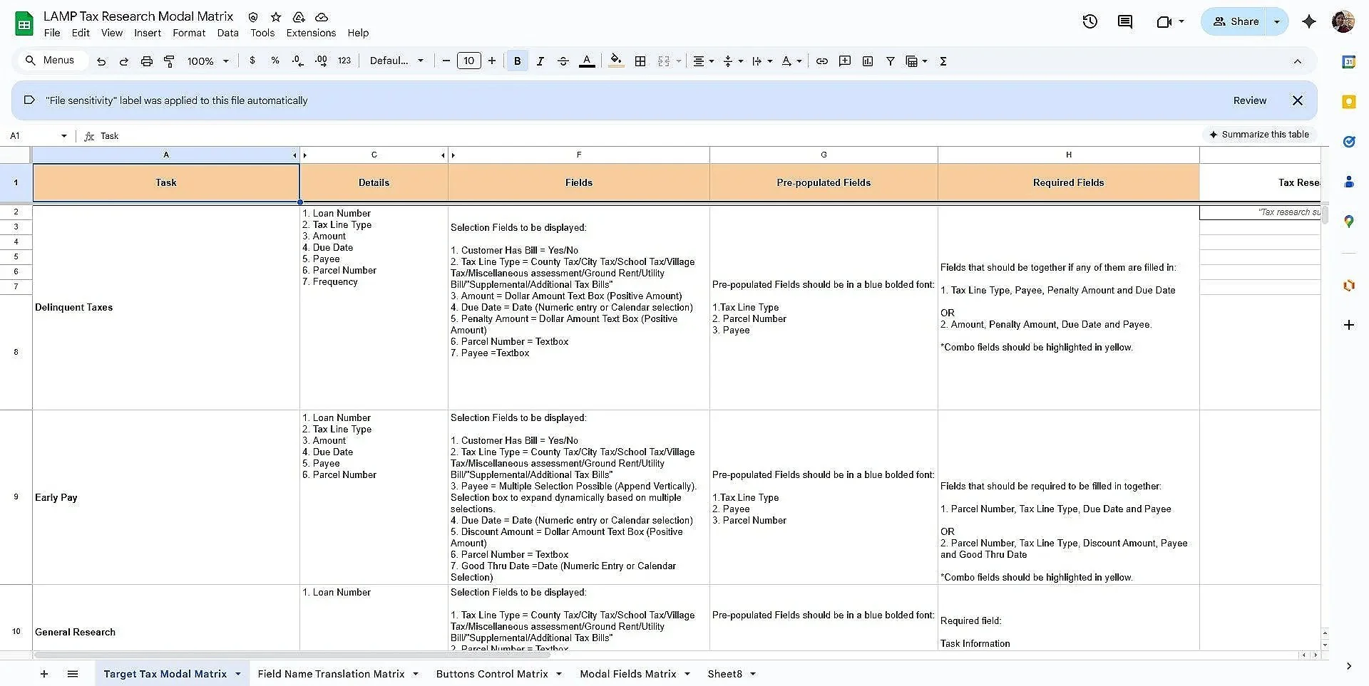Decrease the font size
This screenshot has height=686, width=1369.
(446, 61)
